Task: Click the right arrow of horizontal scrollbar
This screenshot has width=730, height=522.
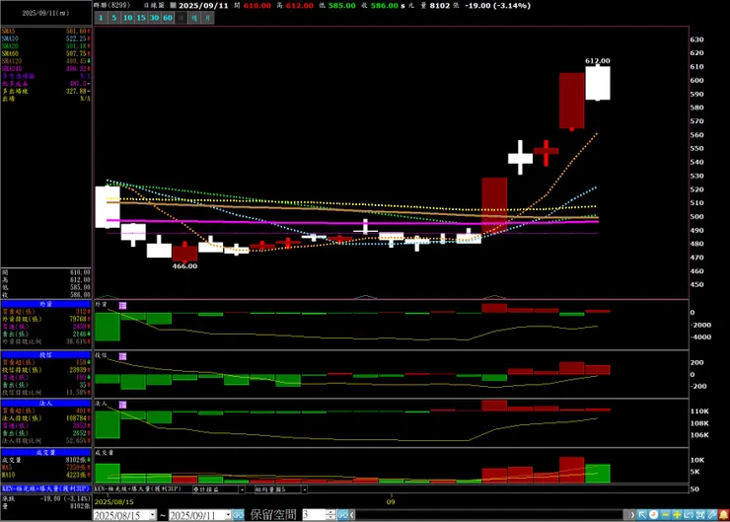Action: 632,515
